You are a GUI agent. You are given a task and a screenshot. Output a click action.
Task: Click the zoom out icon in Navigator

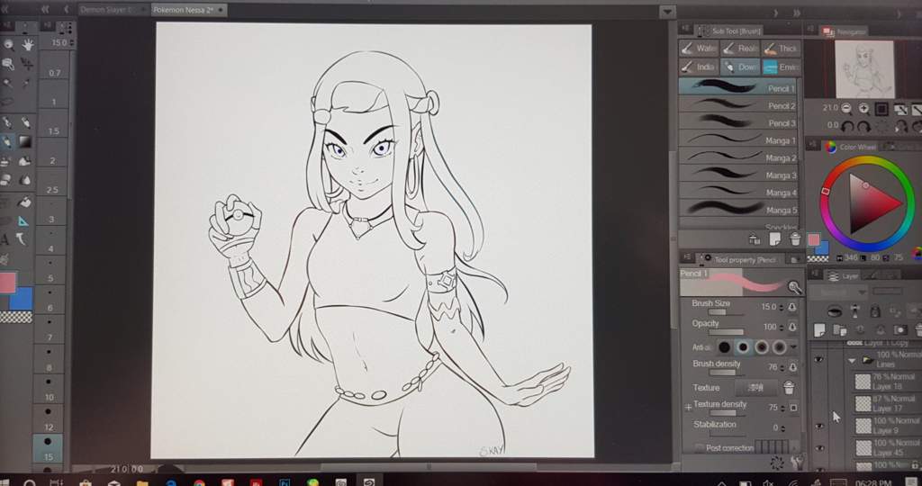(846, 109)
